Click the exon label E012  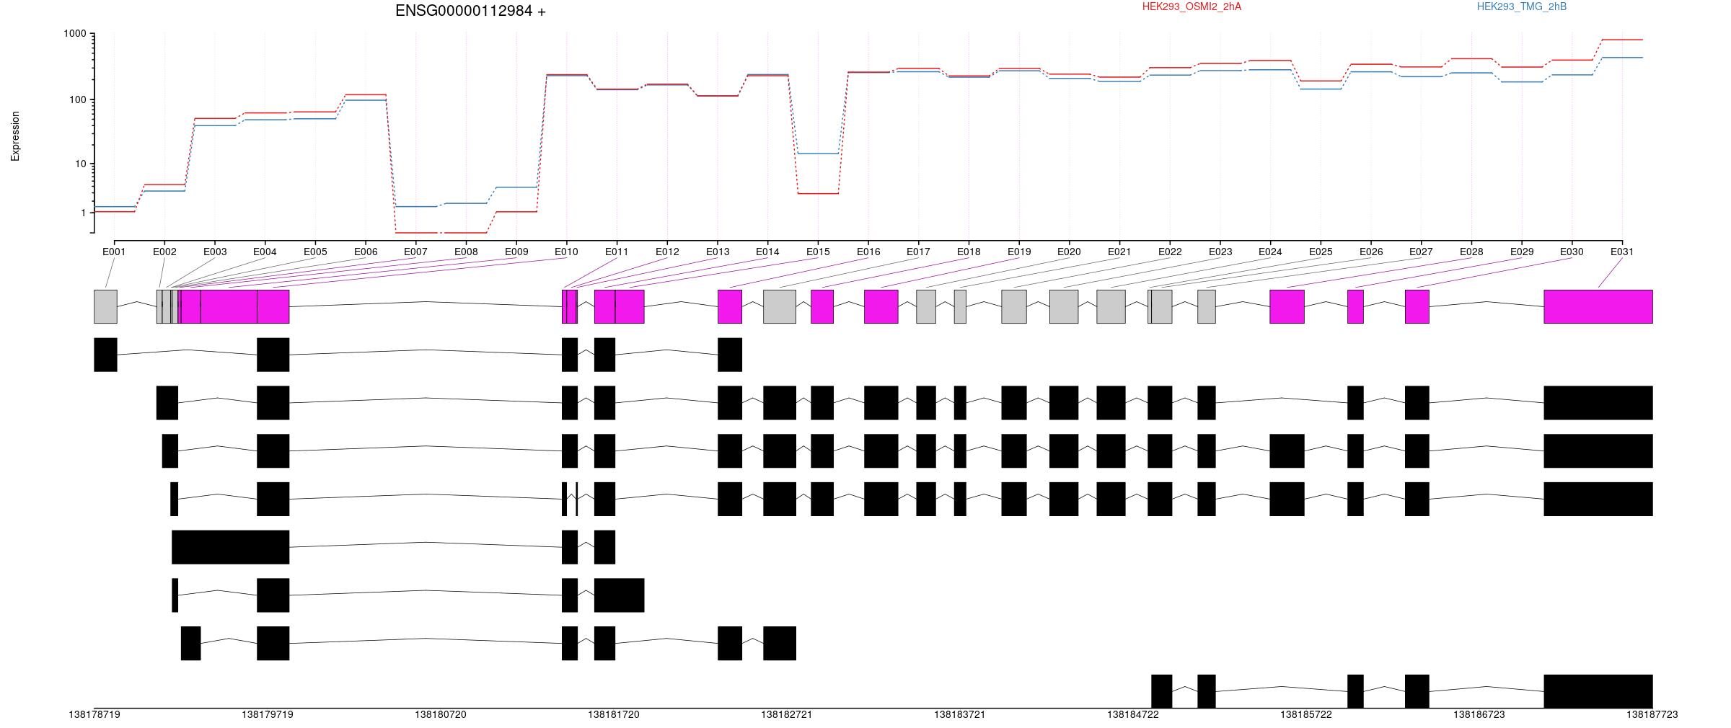(667, 252)
